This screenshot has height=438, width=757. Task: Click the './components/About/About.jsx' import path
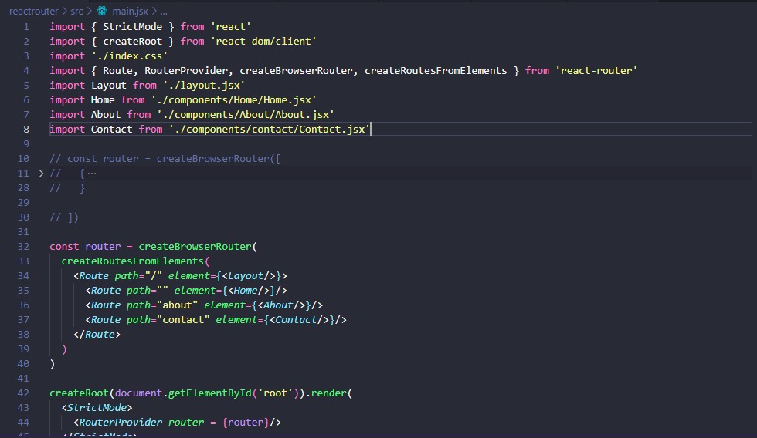point(245,115)
